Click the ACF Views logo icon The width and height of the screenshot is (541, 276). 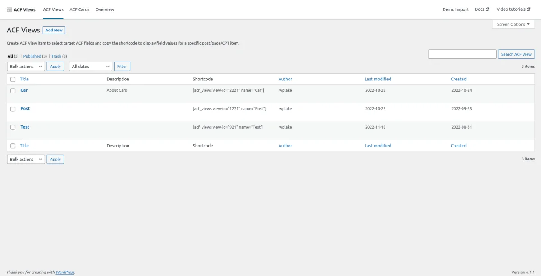9,9
